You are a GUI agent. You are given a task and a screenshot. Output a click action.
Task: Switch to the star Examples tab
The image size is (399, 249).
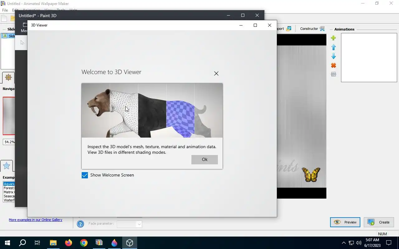[7, 166]
